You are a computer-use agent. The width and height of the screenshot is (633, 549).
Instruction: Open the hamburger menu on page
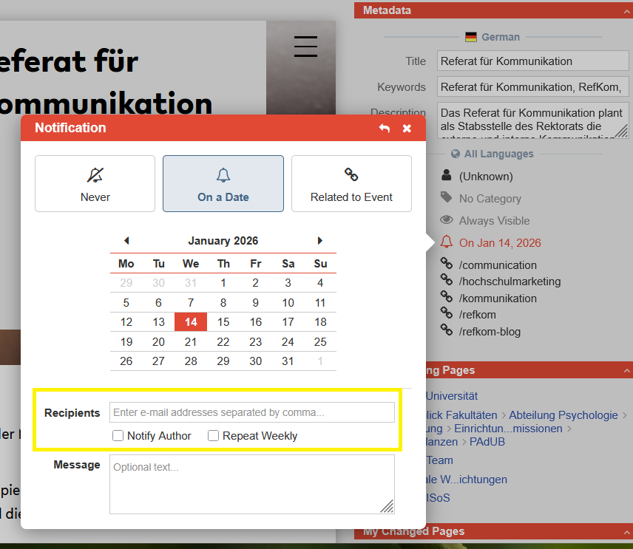tap(305, 46)
